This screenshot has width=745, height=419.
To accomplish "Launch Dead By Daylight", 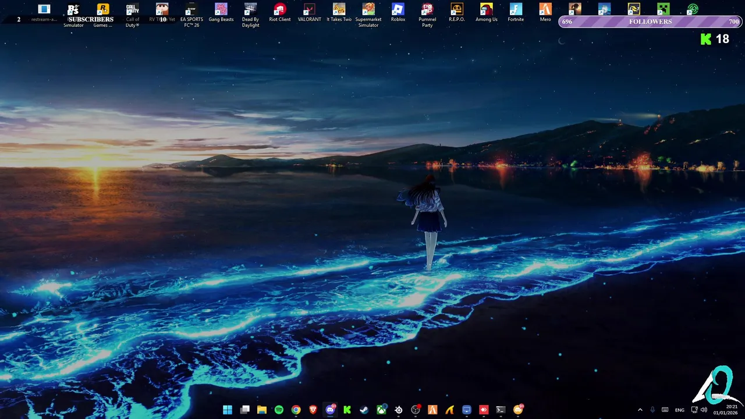I will pyautogui.click(x=250, y=15).
